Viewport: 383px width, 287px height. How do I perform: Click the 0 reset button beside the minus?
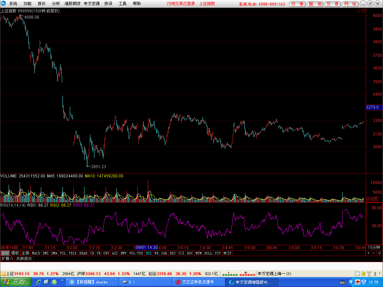pos(380,253)
